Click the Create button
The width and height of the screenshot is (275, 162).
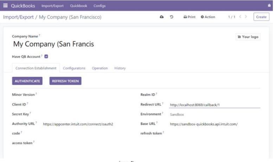point(261,17)
